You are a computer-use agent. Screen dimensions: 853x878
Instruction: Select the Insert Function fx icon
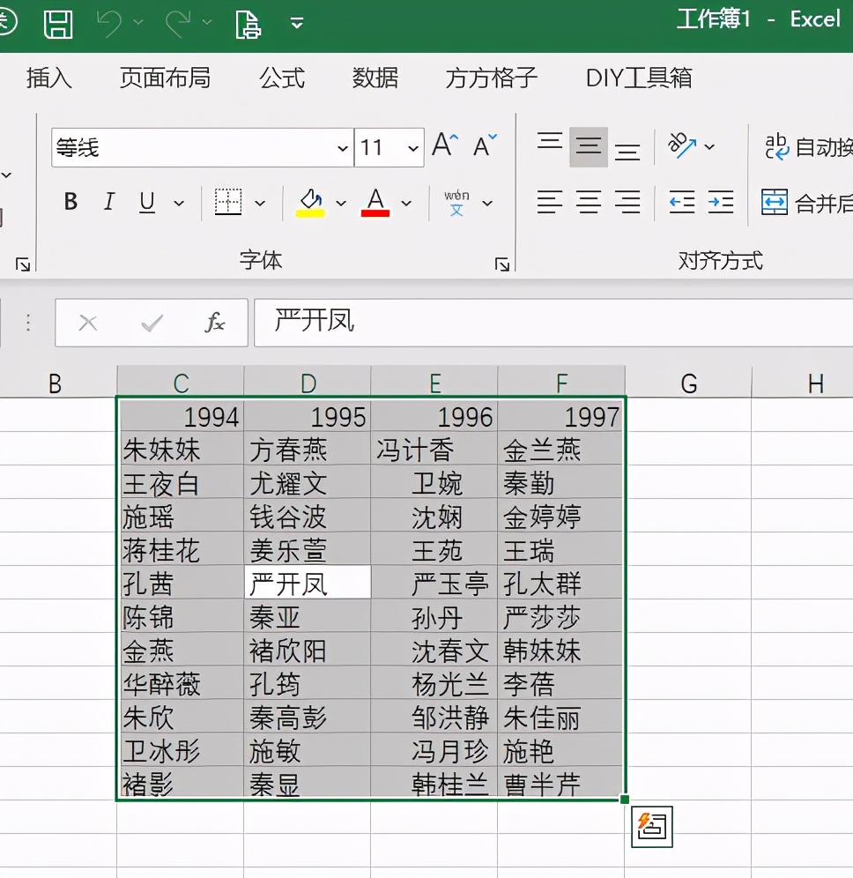(216, 323)
